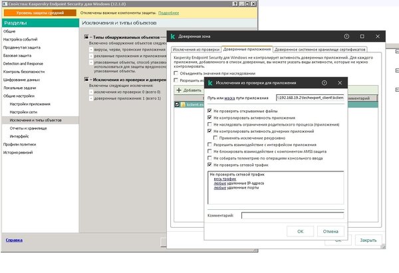Click the kclient.exe application icon in list
Viewport: 399px width, 273px height.
(183, 104)
